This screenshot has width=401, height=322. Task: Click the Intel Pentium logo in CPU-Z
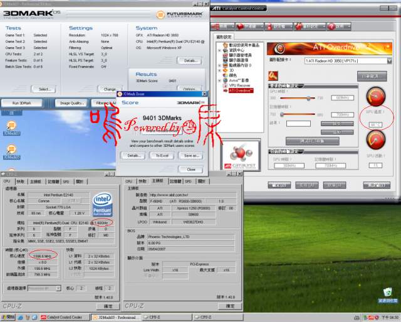(102, 205)
